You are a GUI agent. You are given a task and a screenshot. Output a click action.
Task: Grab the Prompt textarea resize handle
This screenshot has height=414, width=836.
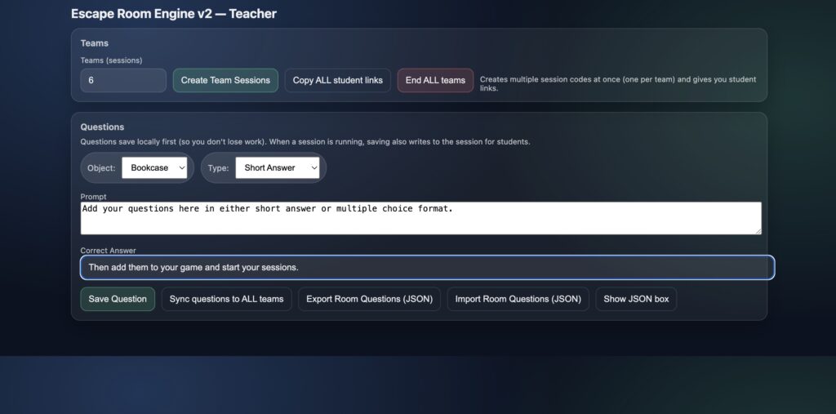758,231
